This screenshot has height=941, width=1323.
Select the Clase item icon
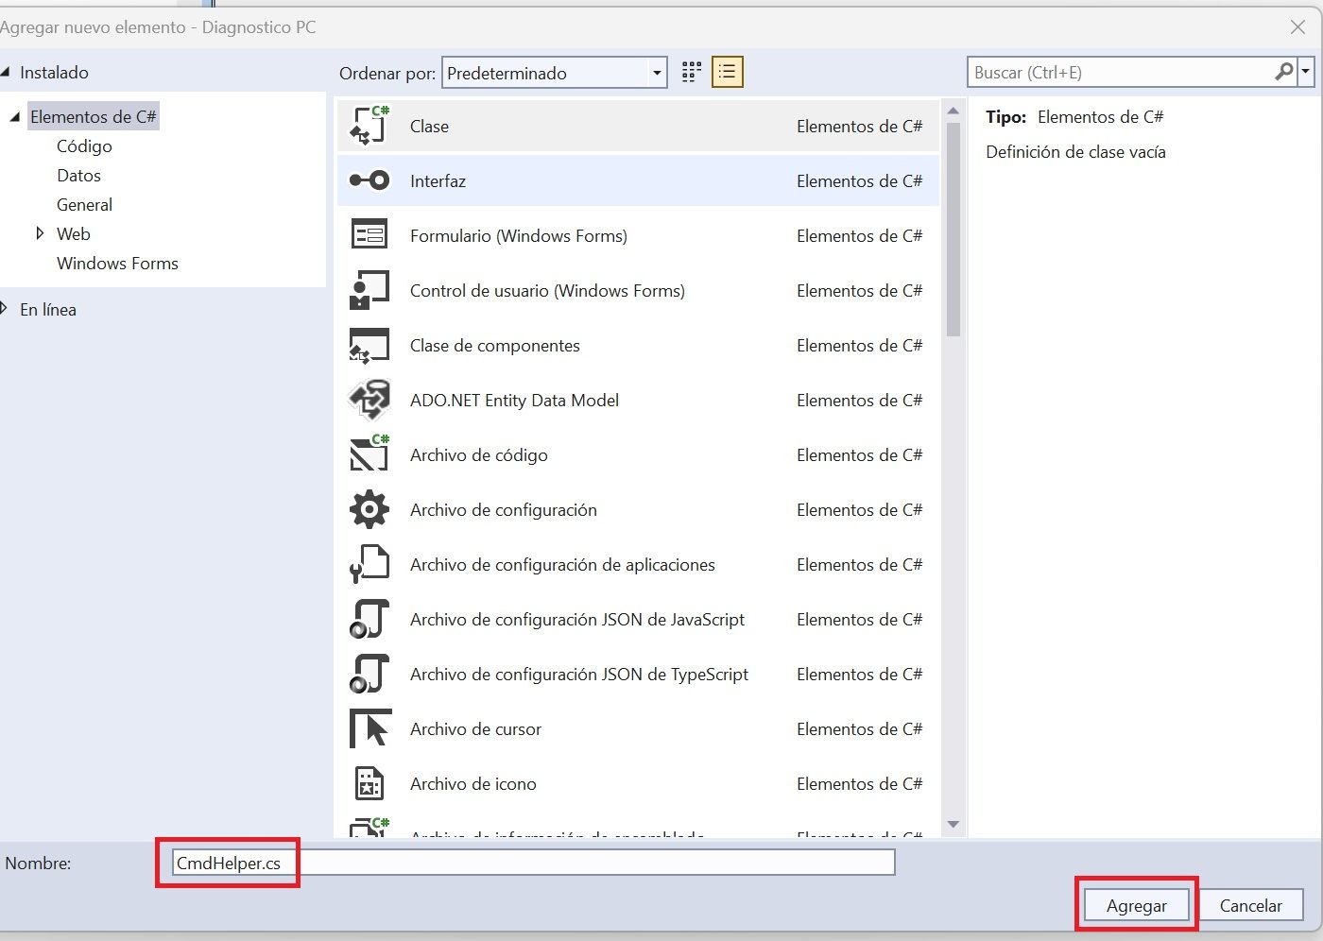click(369, 124)
